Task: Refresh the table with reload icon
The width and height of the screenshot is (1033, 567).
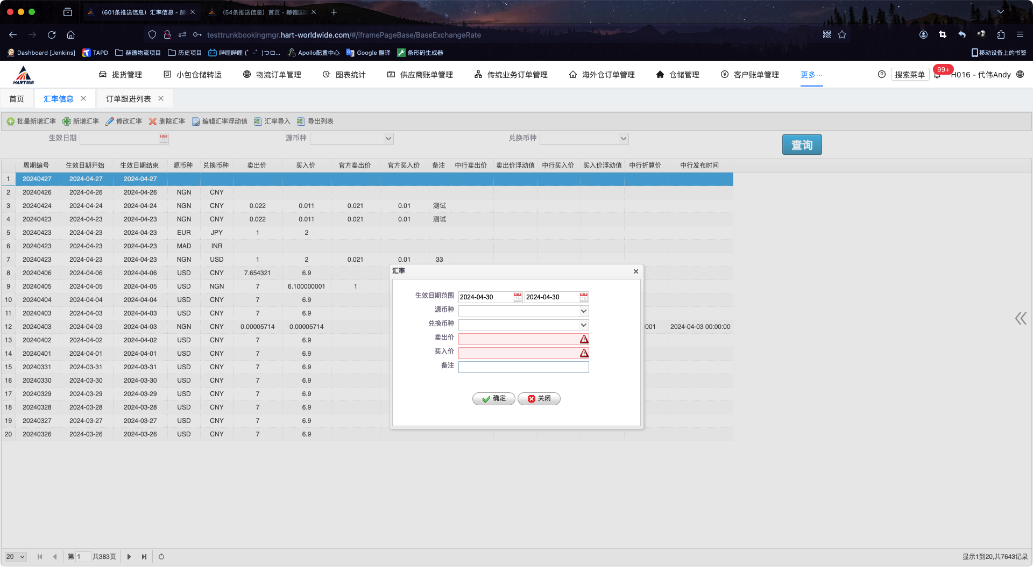Action: 161,557
